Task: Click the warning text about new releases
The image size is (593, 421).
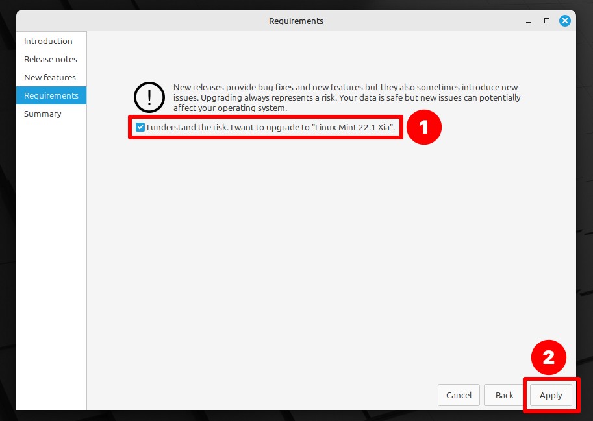Action: pyautogui.click(x=347, y=97)
